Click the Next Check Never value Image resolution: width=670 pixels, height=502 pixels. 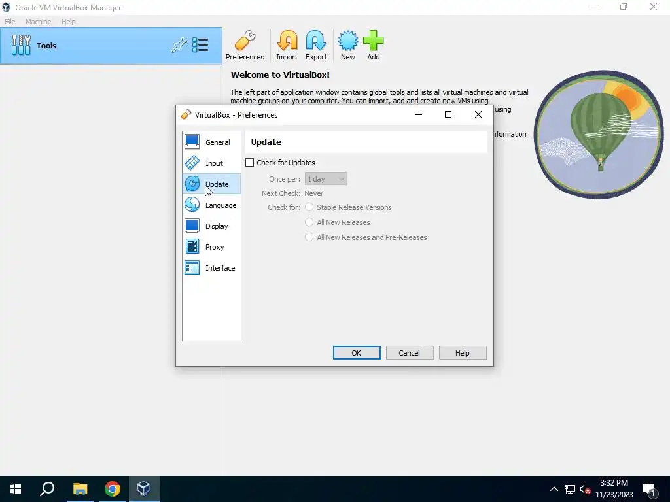point(313,193)
